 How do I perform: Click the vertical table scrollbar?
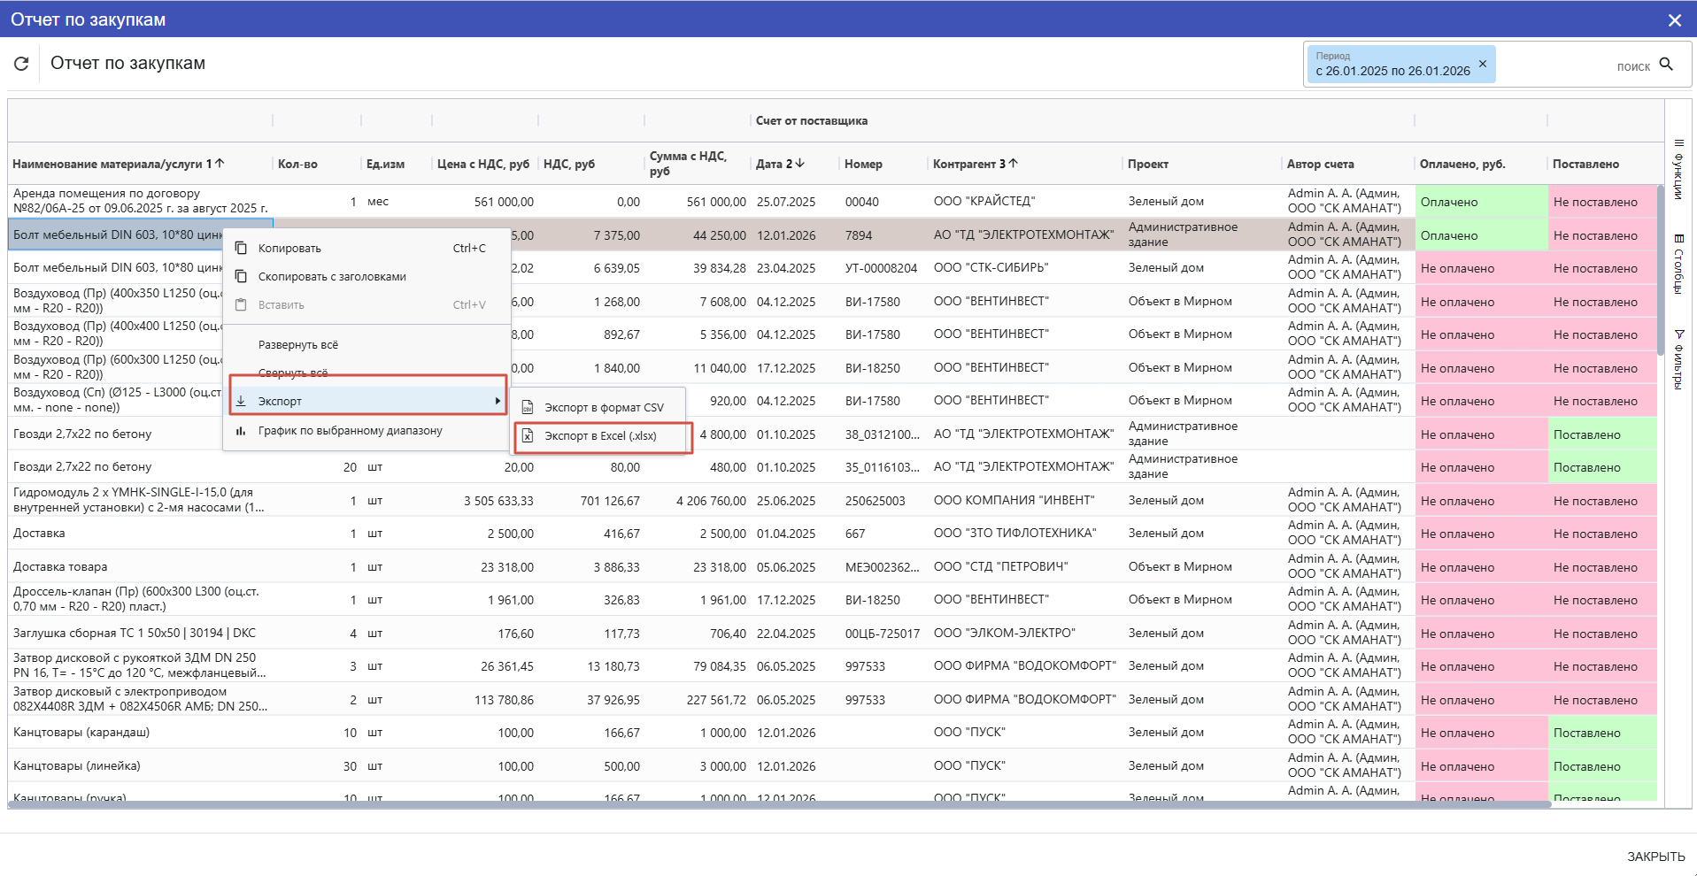(1660, 270)
